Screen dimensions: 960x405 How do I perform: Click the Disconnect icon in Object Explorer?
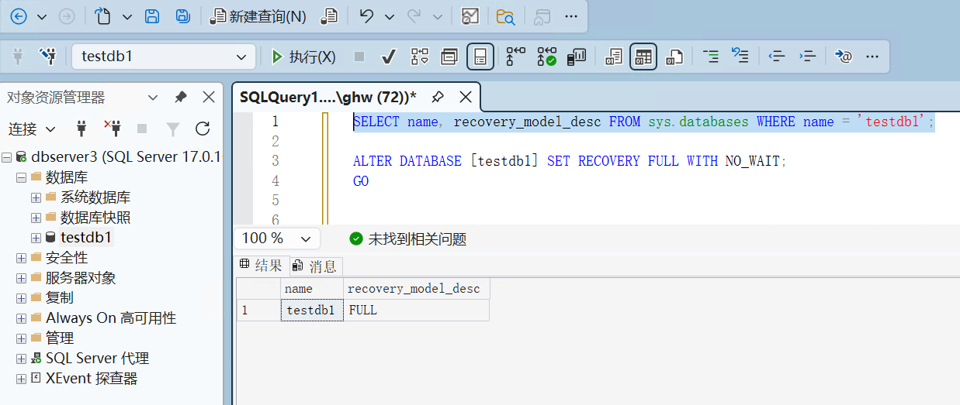[x=113, y=129]
